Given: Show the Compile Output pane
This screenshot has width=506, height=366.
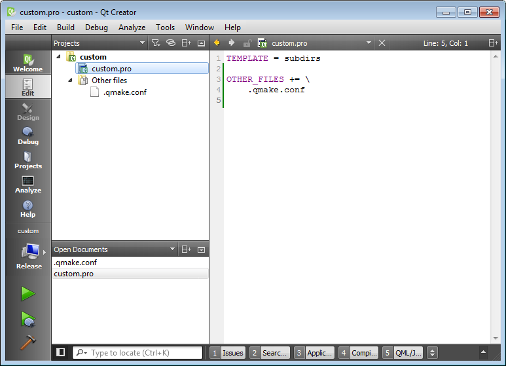Looking at the screenshot, I should 359,353.
